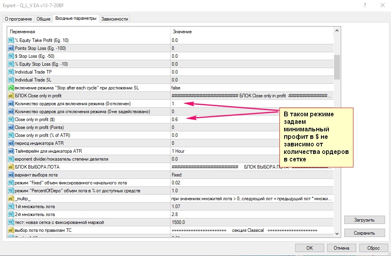Click the icon beside '% Equity Take Profit'
This screenshot has height=256, width=391.
pyautogui.click(x=11, y=40)
